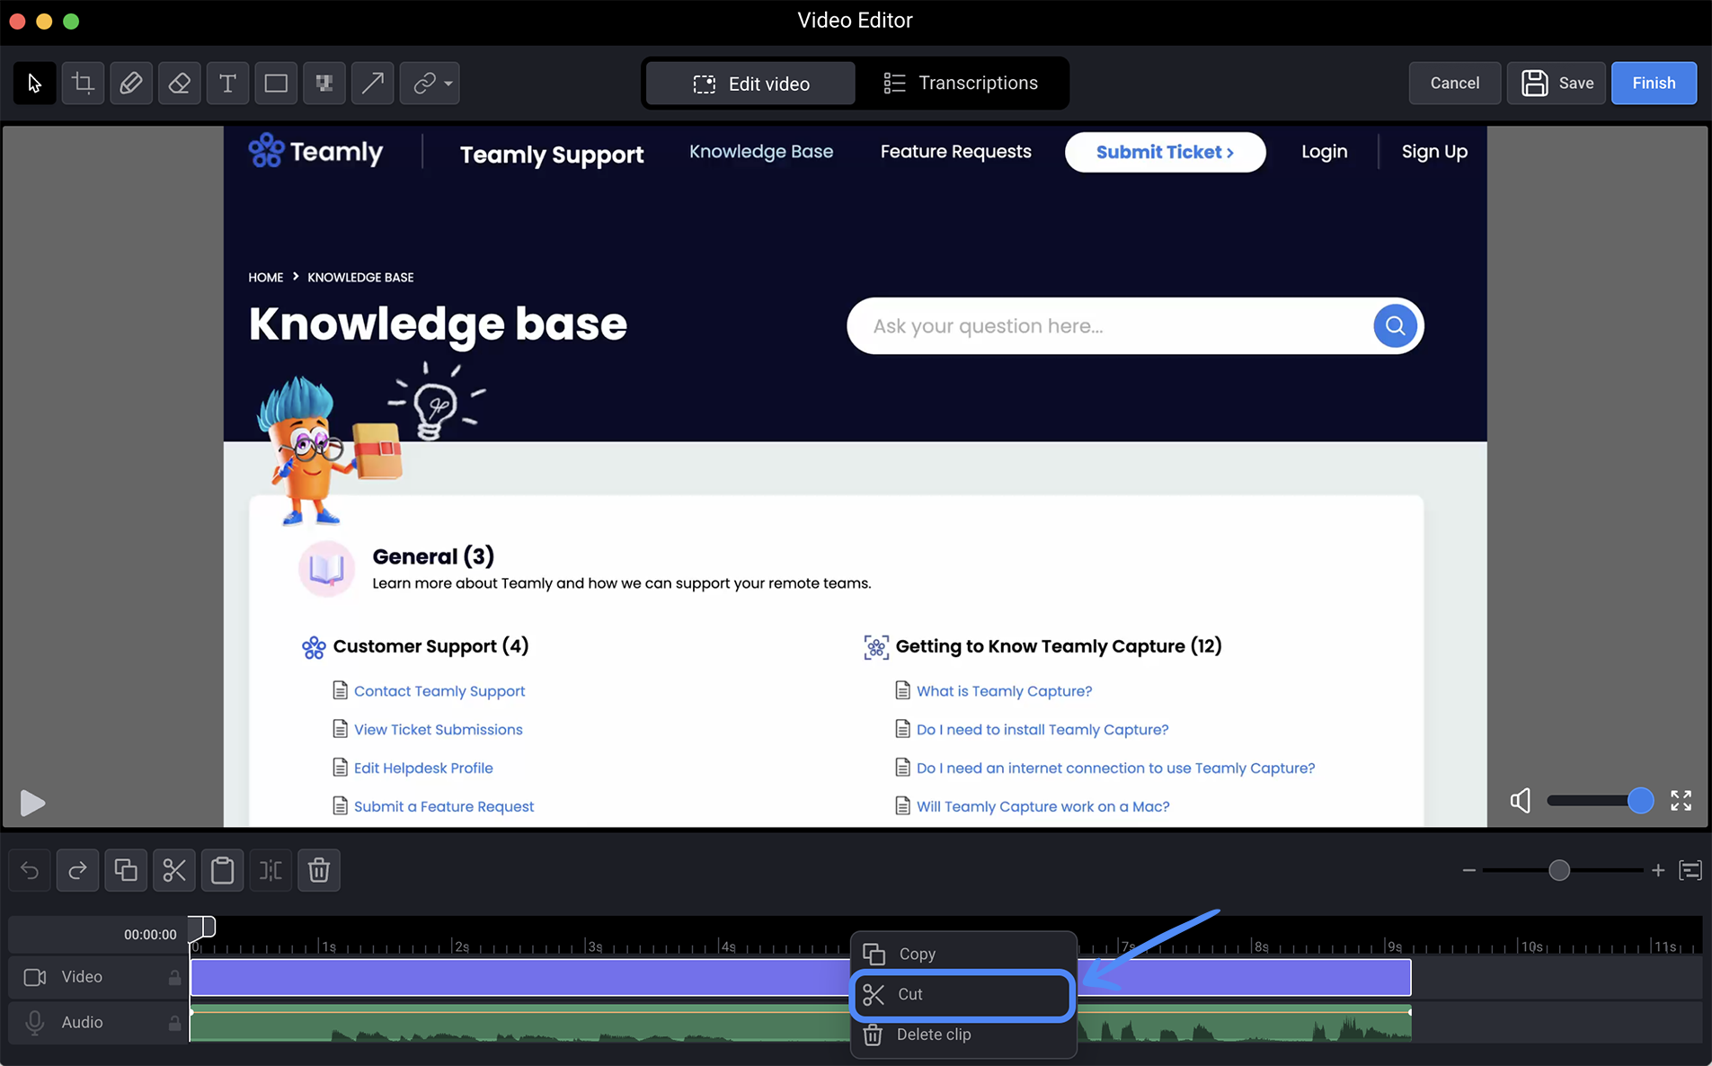This screenshot has width=1712, height=1066.
Task: Play the video preview
Action: pyautogui.click(x=32, y=803)
